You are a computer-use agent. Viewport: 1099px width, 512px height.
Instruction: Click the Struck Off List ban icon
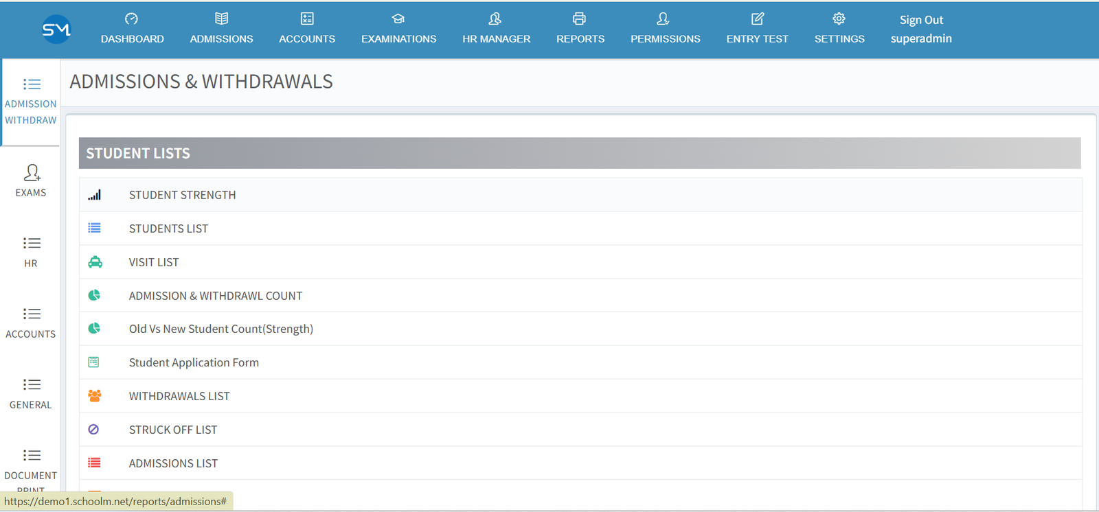click(x=94, y=430)
